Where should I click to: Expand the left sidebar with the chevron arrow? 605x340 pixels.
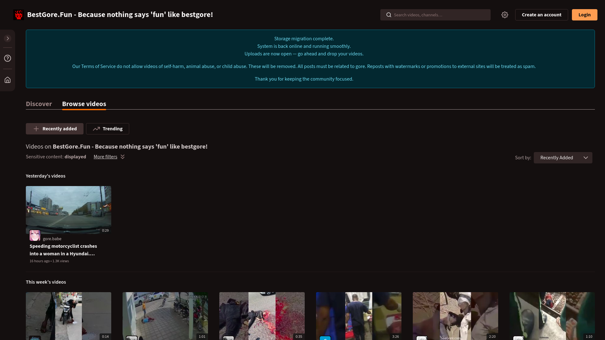point(8,38)
